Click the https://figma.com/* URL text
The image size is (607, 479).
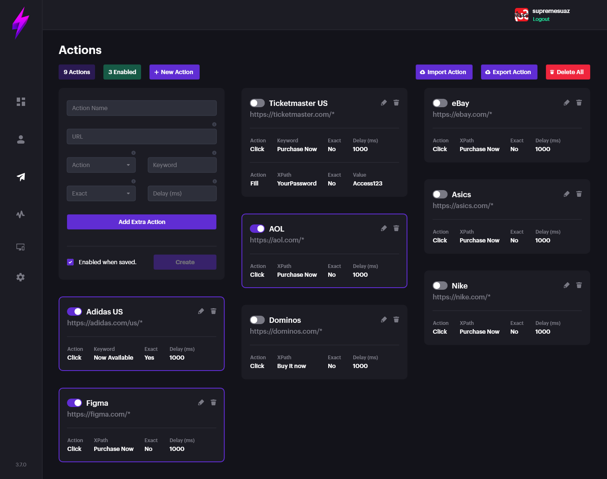(99, 414)
